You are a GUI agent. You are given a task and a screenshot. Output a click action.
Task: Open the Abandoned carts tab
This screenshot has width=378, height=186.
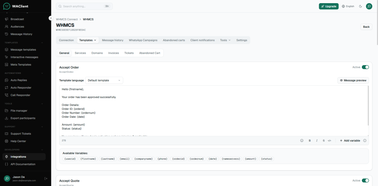click(174, 40)
